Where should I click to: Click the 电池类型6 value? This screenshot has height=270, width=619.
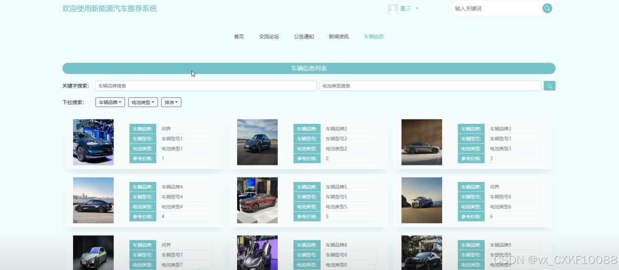501,207
